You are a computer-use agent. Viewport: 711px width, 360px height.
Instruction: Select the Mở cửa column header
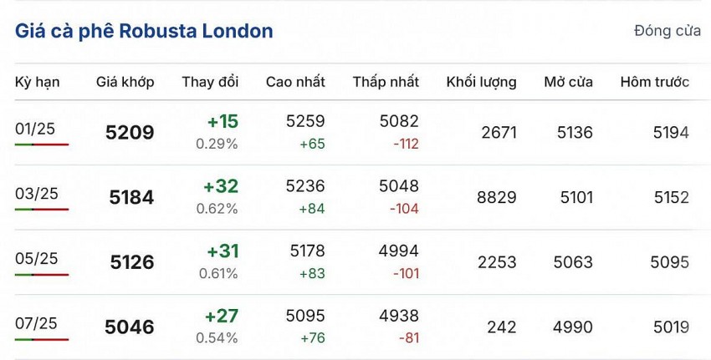(568, 82)
